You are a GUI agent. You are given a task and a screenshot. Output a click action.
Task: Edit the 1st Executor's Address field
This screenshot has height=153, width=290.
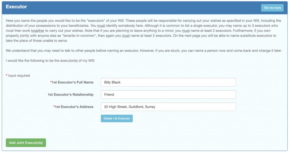point(168,107)
